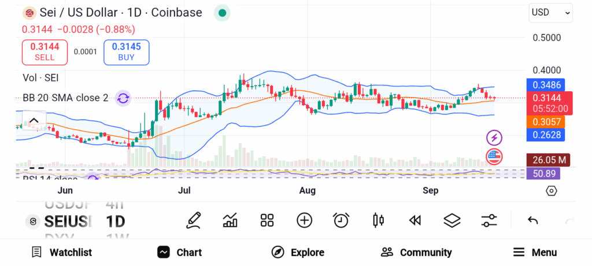Create an alert with alarm clock icon
Viewport: 592px width, 266px height.
(x=341, y=220)
